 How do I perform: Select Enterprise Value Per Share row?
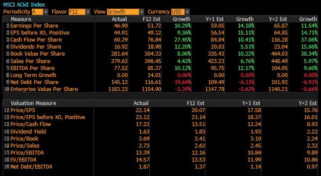44,89
